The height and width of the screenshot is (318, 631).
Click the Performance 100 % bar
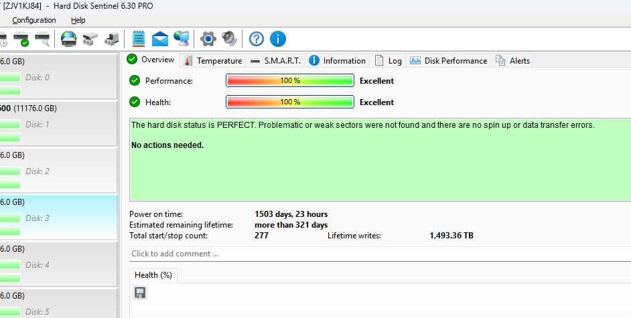[x=290, y=81]
